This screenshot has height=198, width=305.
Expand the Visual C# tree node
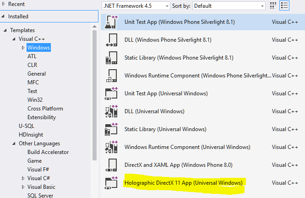[23, 178]
